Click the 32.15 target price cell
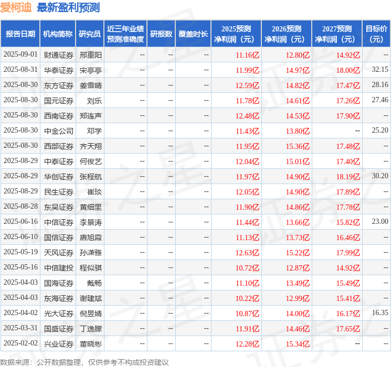 (380, 69)
